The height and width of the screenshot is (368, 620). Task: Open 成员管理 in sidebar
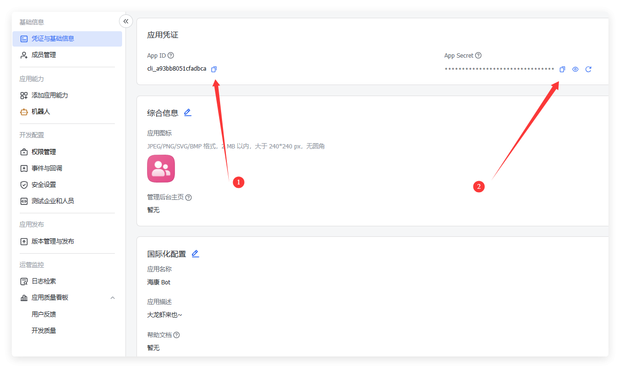[x=44, y=55]
